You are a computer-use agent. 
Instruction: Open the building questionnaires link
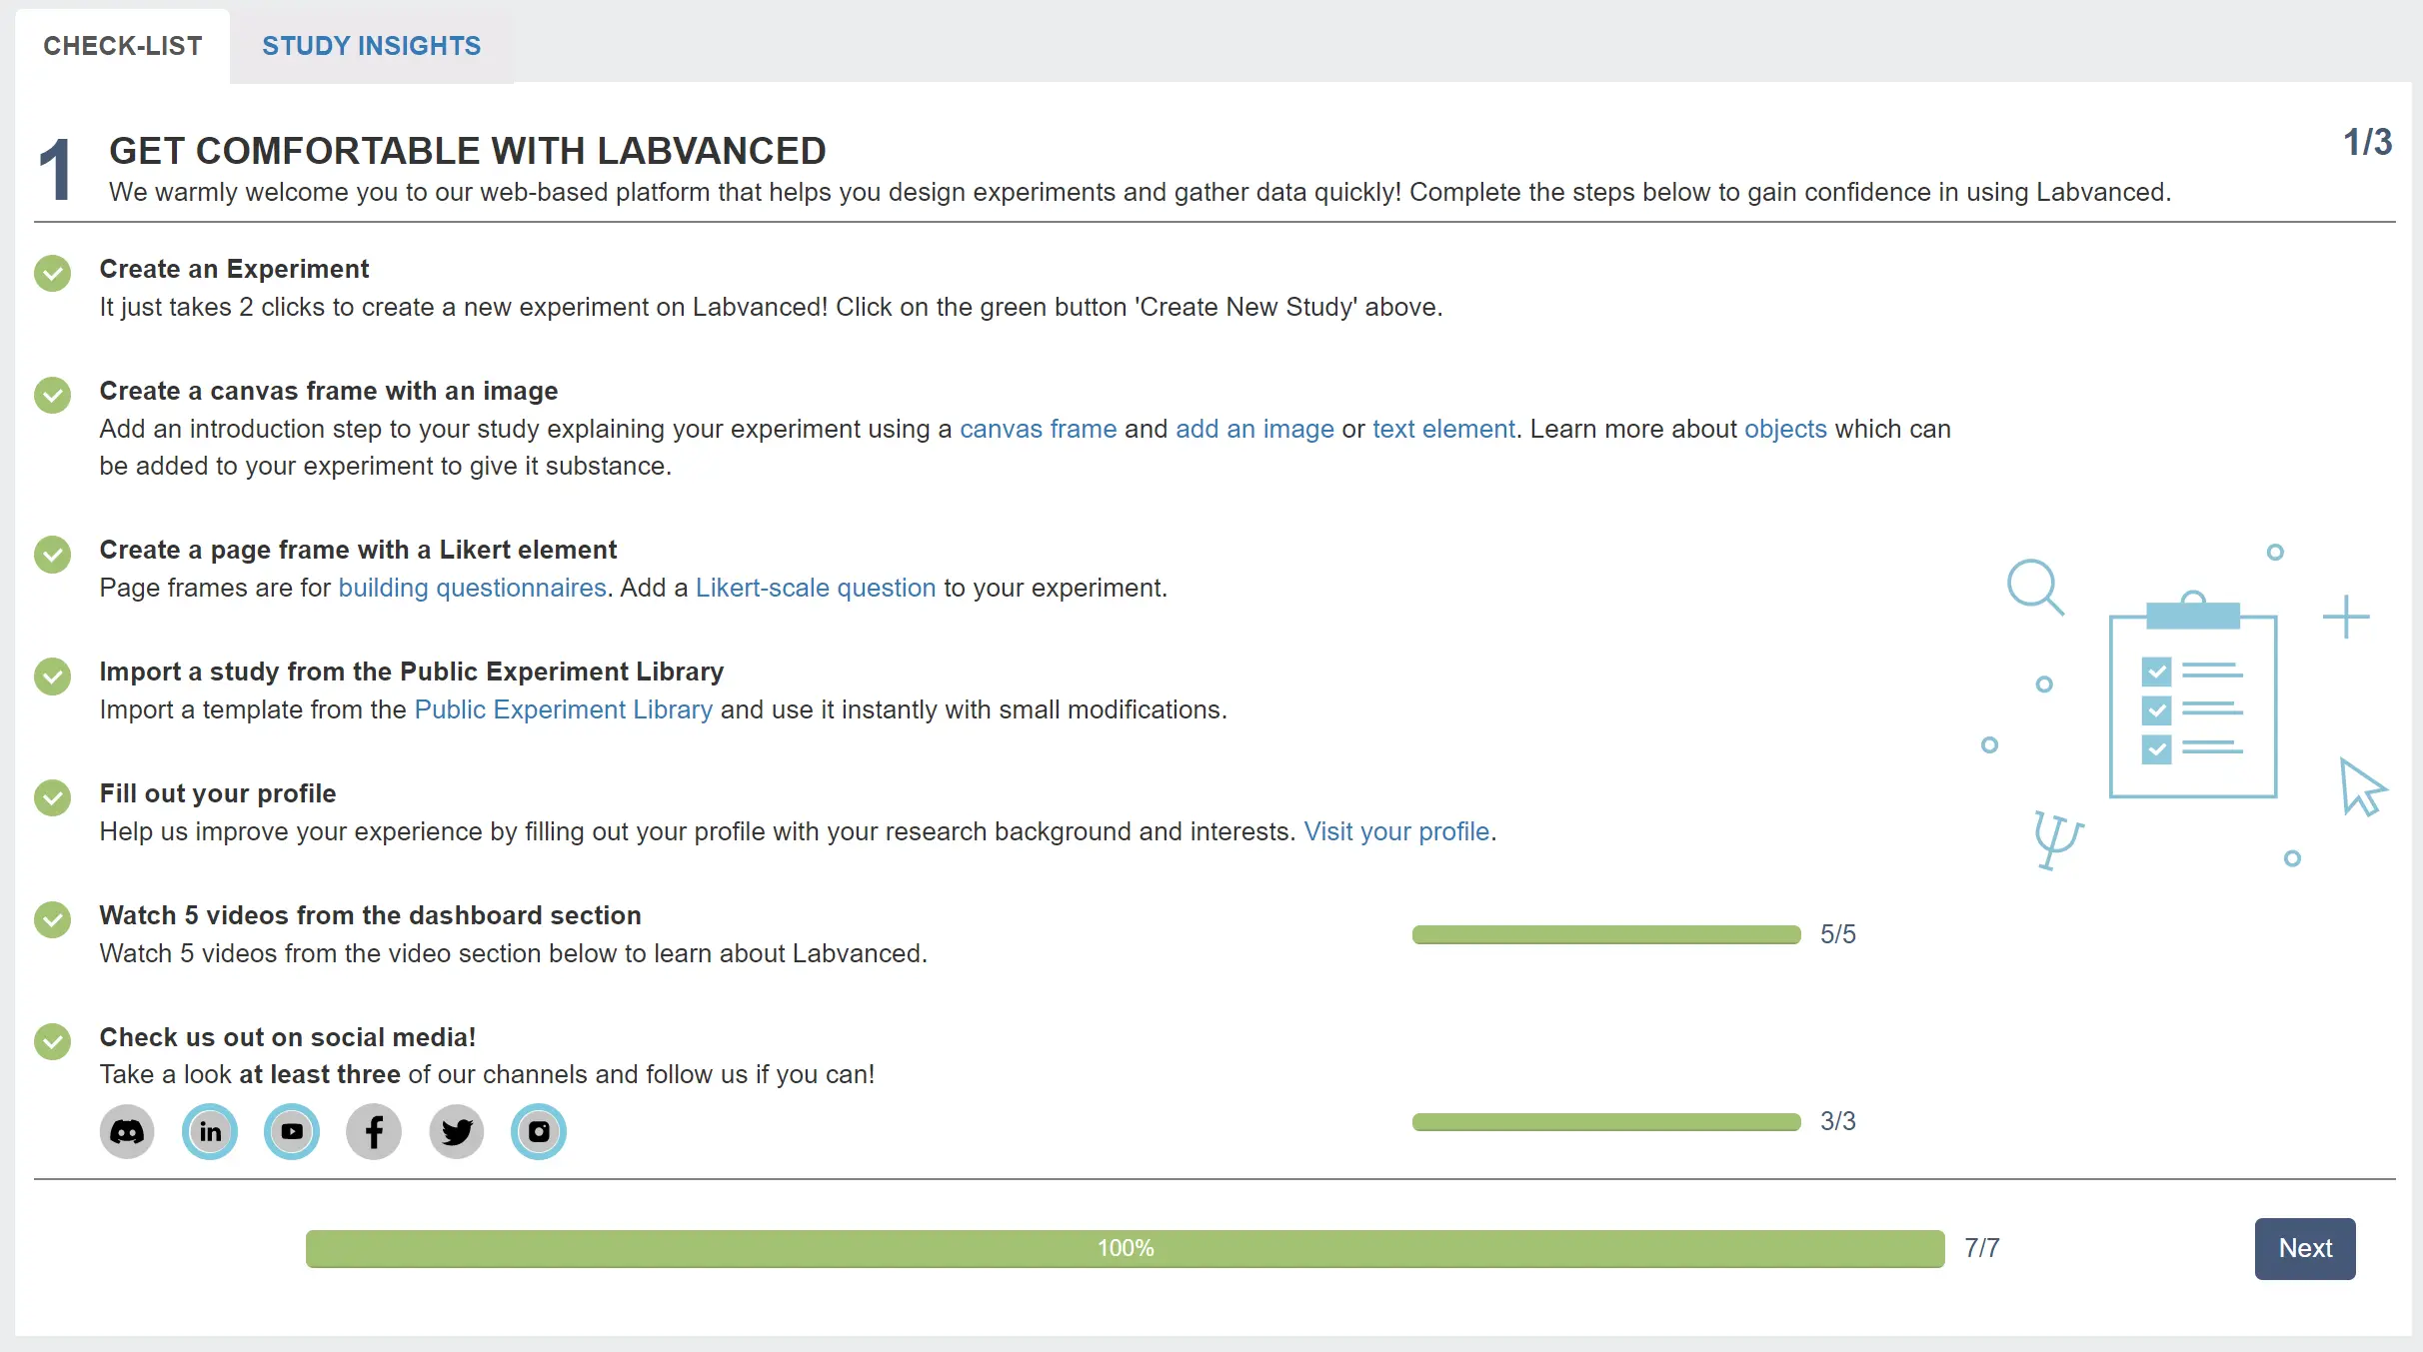click(472, 588)
